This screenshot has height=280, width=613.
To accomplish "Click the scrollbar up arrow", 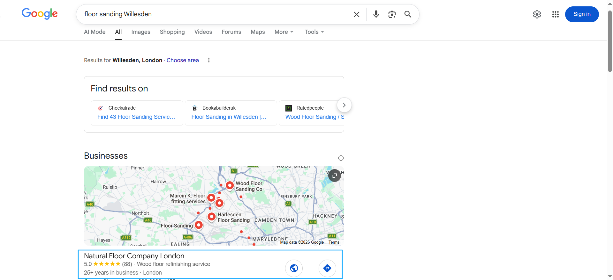I will pyautogui.click(x=610, y=3).
